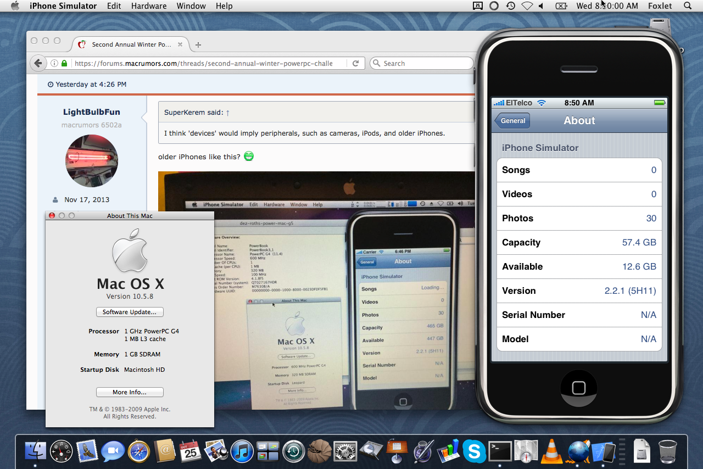Open Time Machine in the Dock
The image size is (703, 469).
pyautogui.click(x=294, y=451)
